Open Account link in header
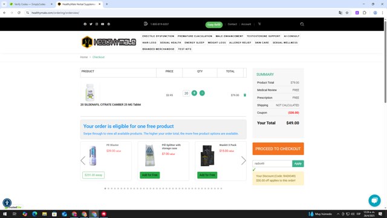Screen dimensions: 387x218 [x=246, y=24]
